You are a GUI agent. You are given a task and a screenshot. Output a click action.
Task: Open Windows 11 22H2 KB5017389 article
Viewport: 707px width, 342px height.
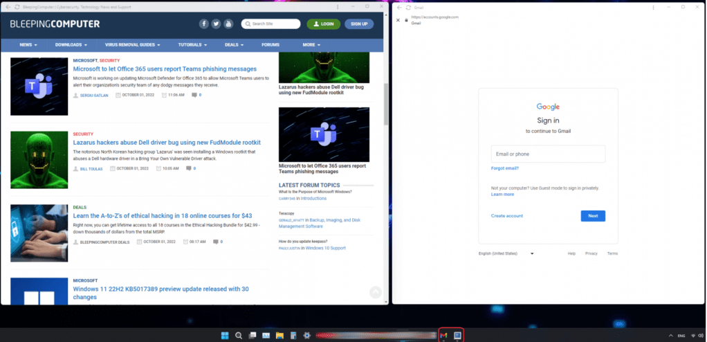pyautogui.click(x=160, y=293)
